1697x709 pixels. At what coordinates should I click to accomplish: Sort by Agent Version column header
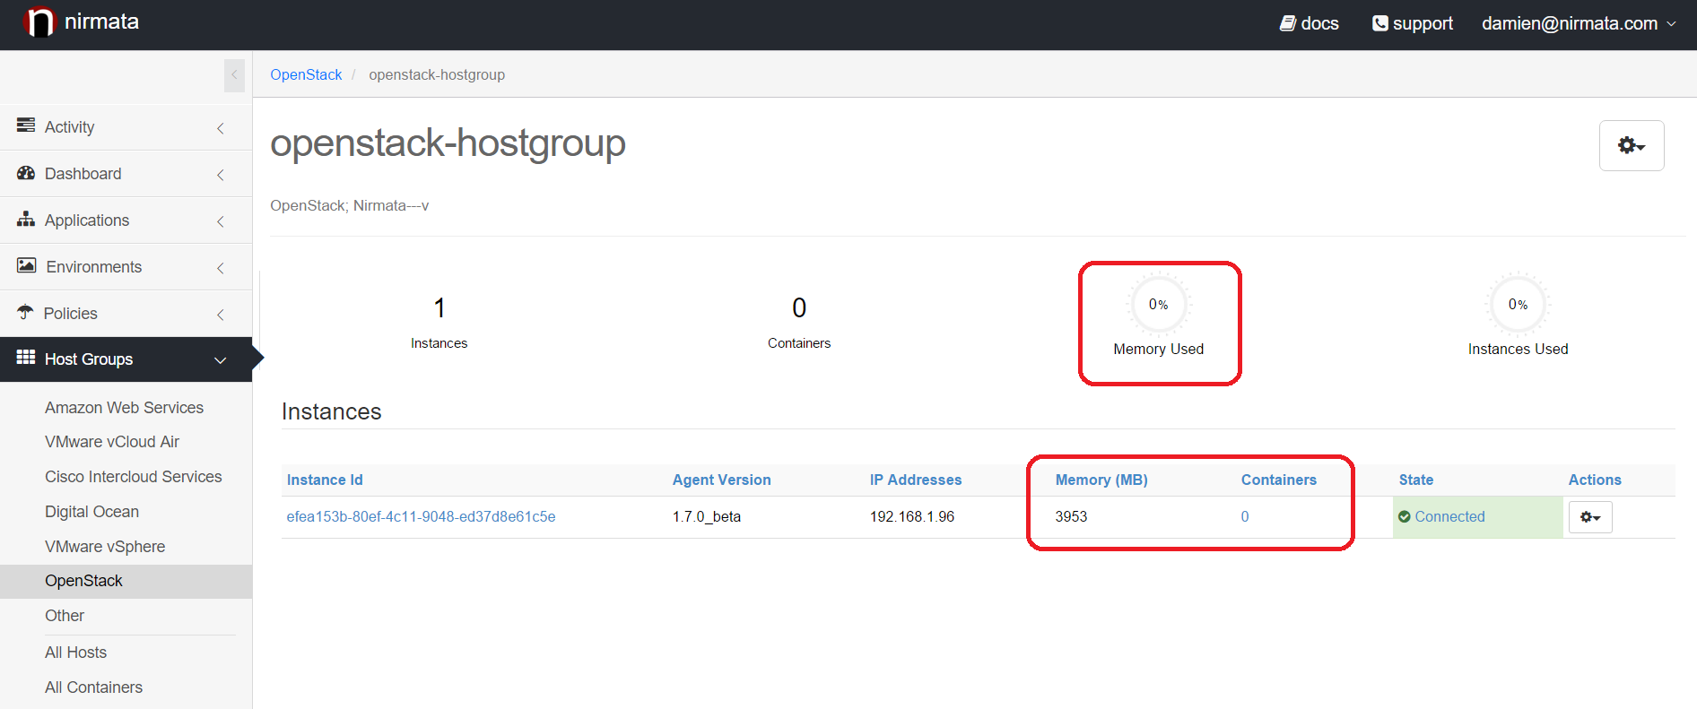coord(721,480)
